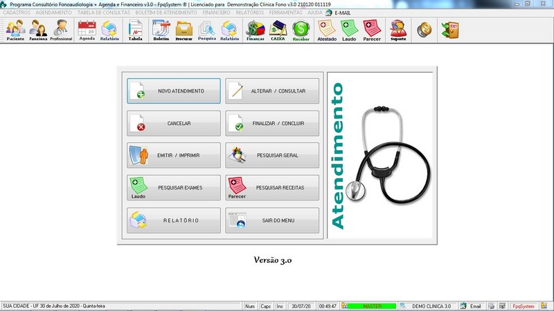Click the FINALIZAR / CONCLUIR button
Image resolution: width=554 pixels, height=311 pixels.
pyautogui.click(x=272, y=124)
